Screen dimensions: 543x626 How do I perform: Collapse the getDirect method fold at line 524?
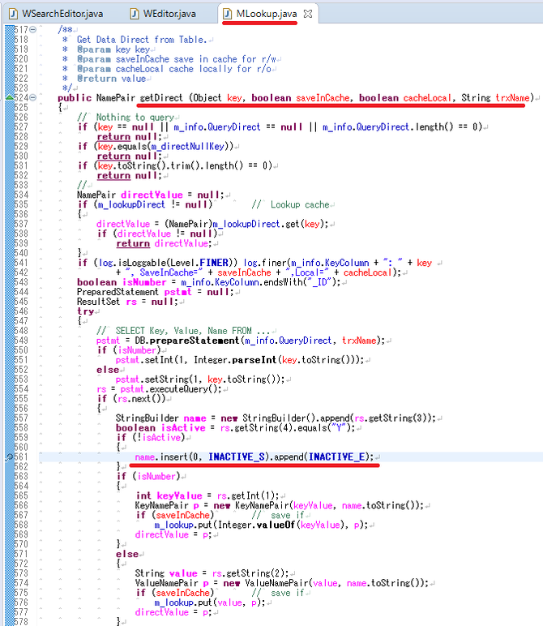[33, 97]
